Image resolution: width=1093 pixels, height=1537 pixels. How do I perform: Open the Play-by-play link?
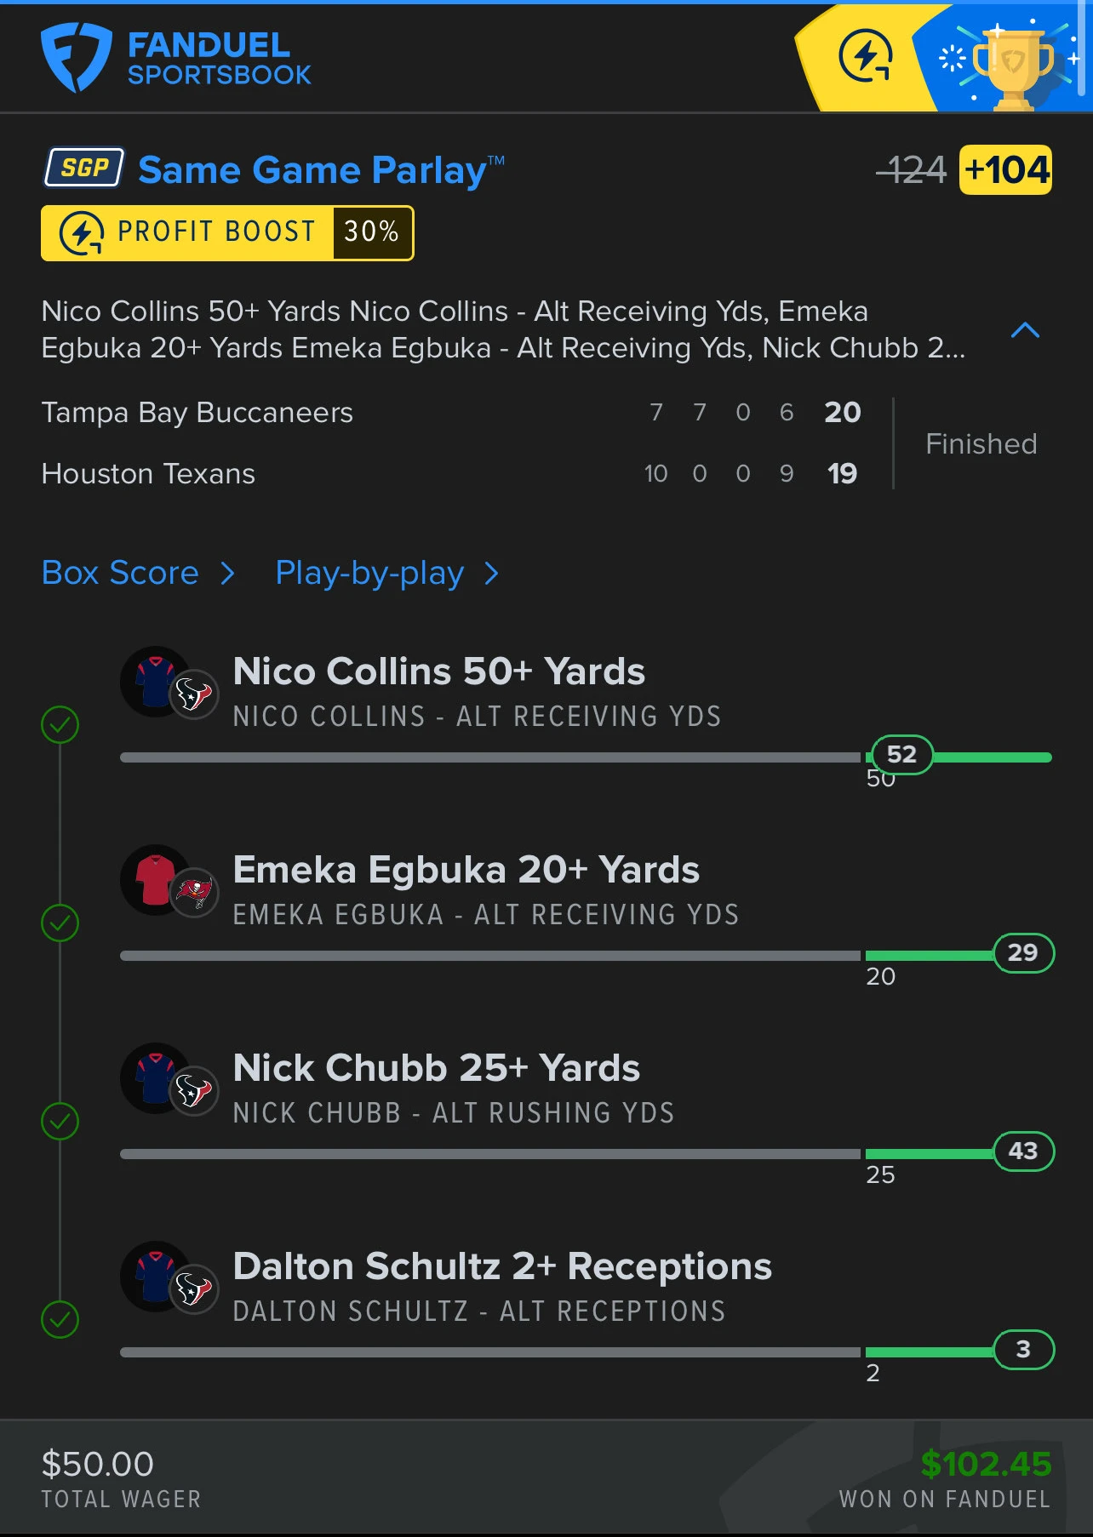[x=369, y=574]
